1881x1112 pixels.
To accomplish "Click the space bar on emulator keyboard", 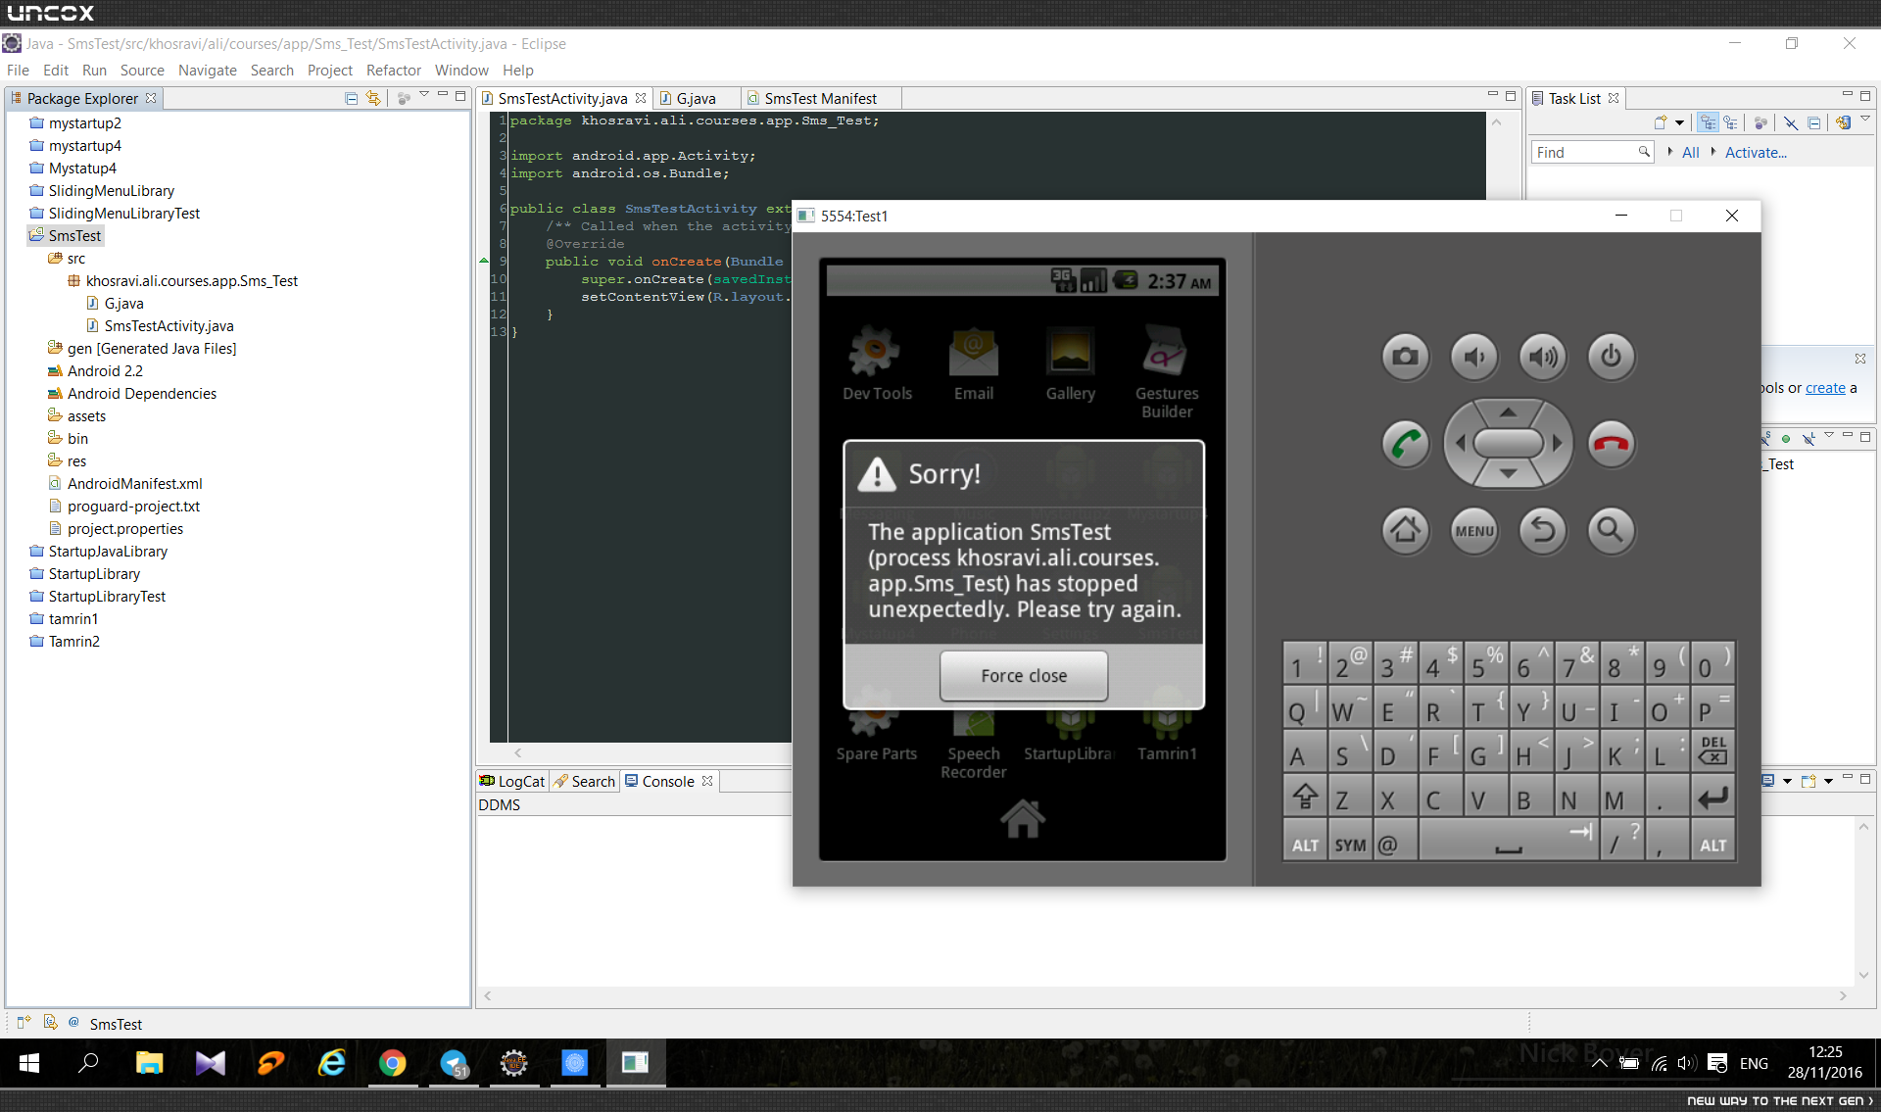I will 1509,841.
